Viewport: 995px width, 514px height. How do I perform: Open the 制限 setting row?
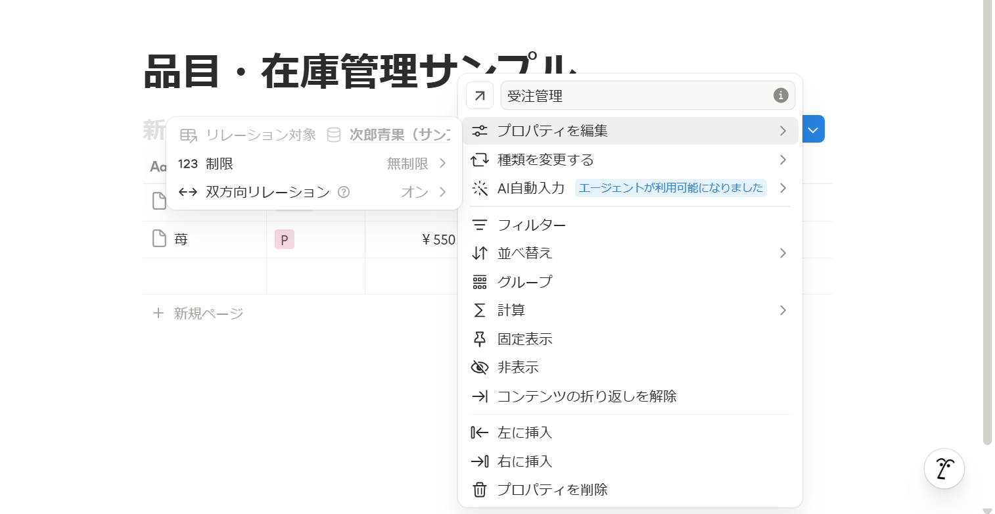314,164
